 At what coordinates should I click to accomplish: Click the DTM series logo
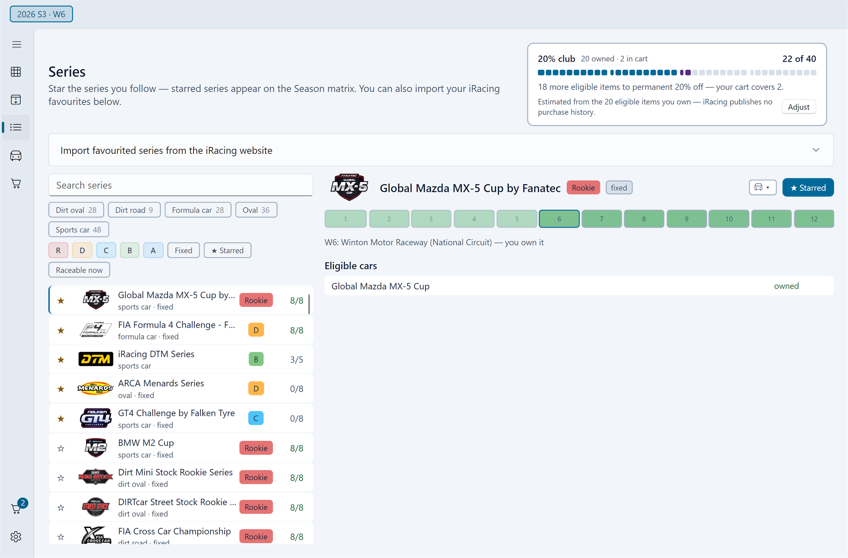click(x=96, y=359)
